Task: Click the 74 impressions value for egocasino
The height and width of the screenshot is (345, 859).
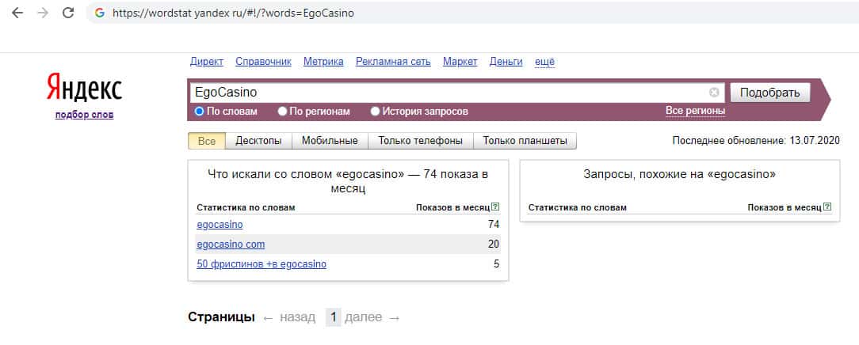Action: pos(494,225)
